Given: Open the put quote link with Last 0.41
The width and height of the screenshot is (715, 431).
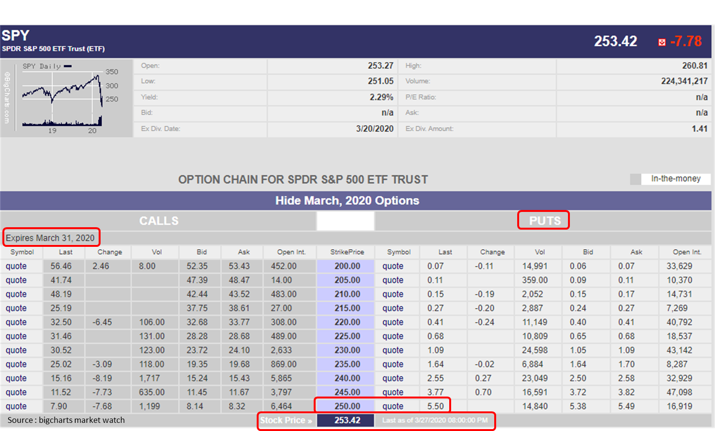Looking at the screenshot, I should click(x=393, y=322).
